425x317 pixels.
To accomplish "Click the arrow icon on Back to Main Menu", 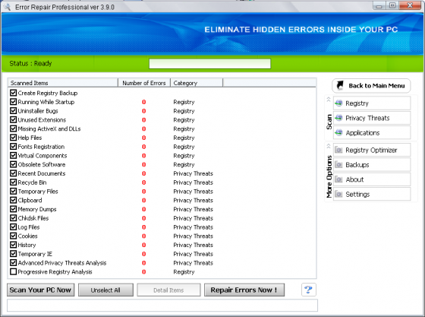I will point(340,85).
